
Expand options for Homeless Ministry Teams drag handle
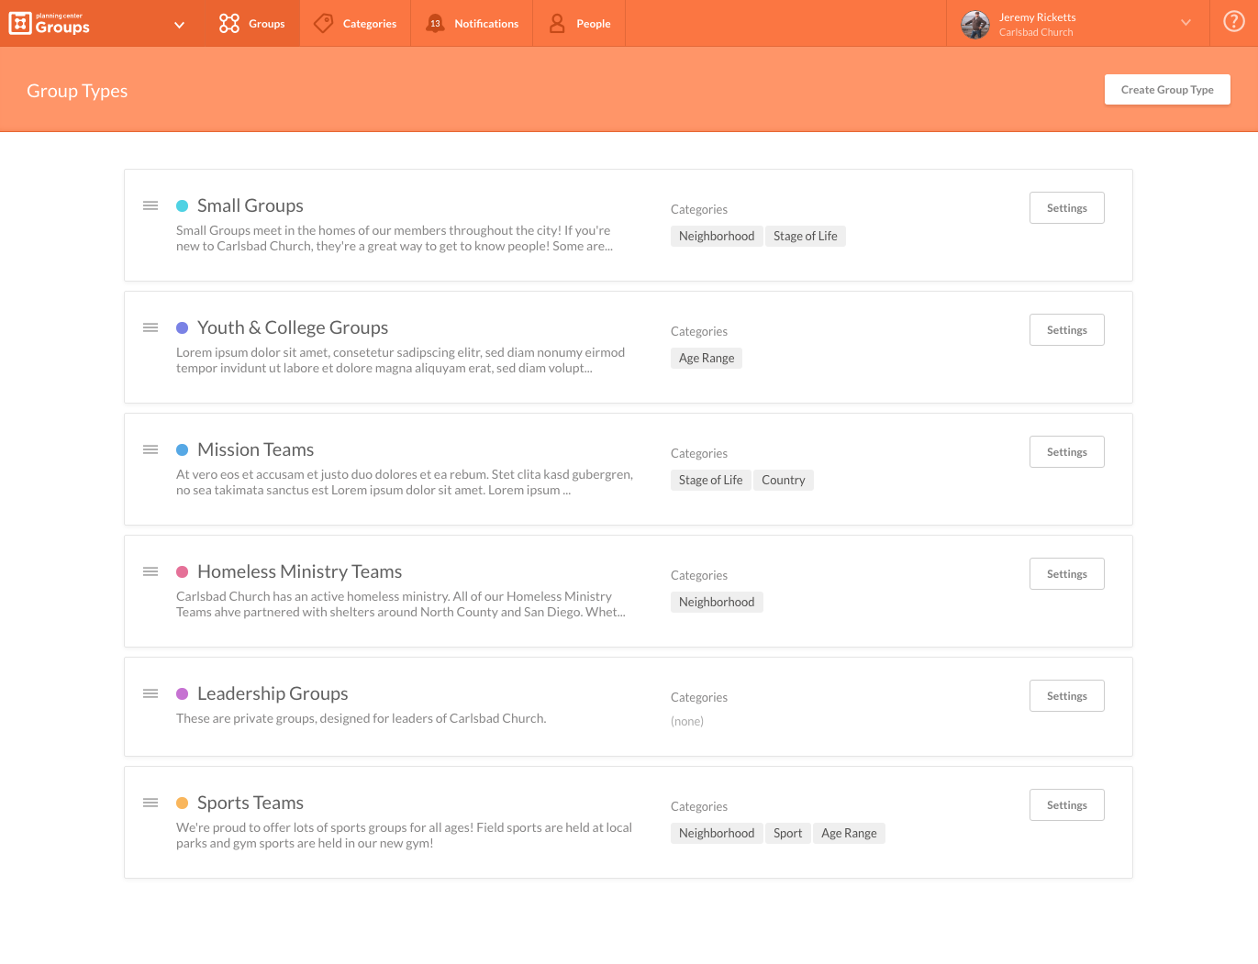coord(150,571)
